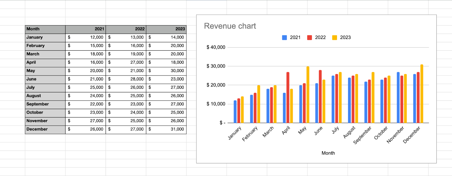
Task: Click the red April 2022 bar
Action: pyautogui.click(x=288, y=97)
